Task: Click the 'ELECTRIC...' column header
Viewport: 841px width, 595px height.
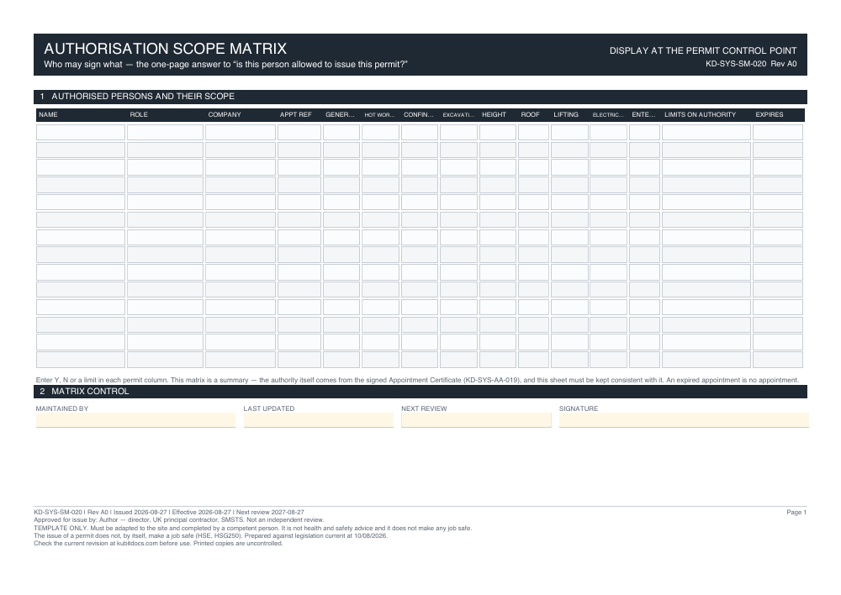Action: click(x=608, y=115)
